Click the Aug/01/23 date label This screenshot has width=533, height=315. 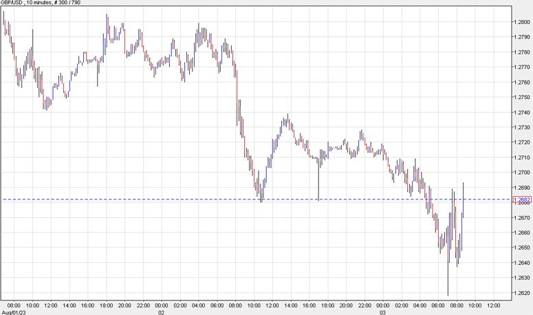point(12,311)
